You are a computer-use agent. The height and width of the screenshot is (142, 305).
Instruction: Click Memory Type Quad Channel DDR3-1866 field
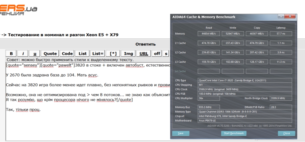pos(245,112)
